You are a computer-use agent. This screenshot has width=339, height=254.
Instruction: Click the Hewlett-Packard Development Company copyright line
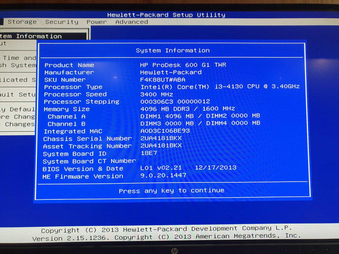[167, 229]
